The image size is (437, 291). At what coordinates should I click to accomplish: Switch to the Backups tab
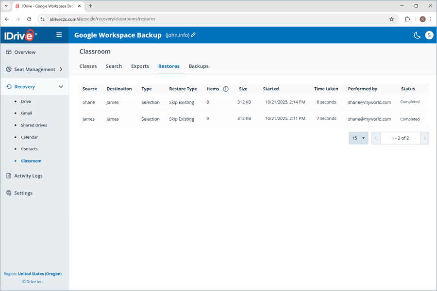click(x=199, y=66)
